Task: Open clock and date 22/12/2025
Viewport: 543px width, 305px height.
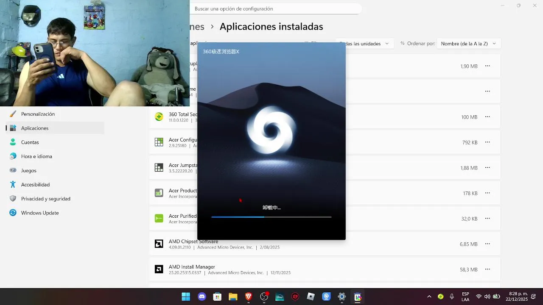Action: point(517,297)
